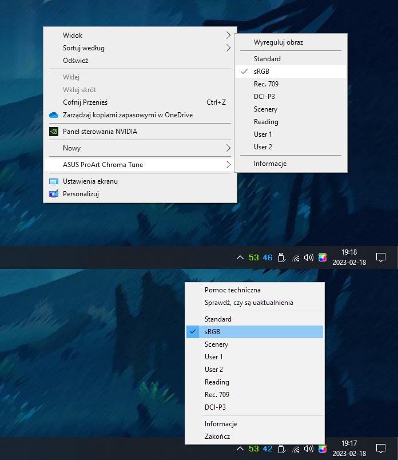Click the green 53 temperature tray icon on the 19:18 taskbar
The image size is (398, 460).
[x=254, y=257]
